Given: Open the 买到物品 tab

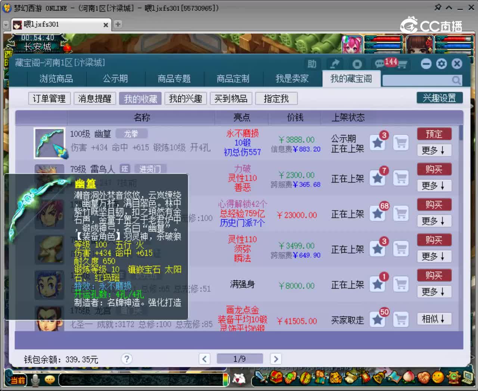Looking at the screenshot, I should 231,98.
